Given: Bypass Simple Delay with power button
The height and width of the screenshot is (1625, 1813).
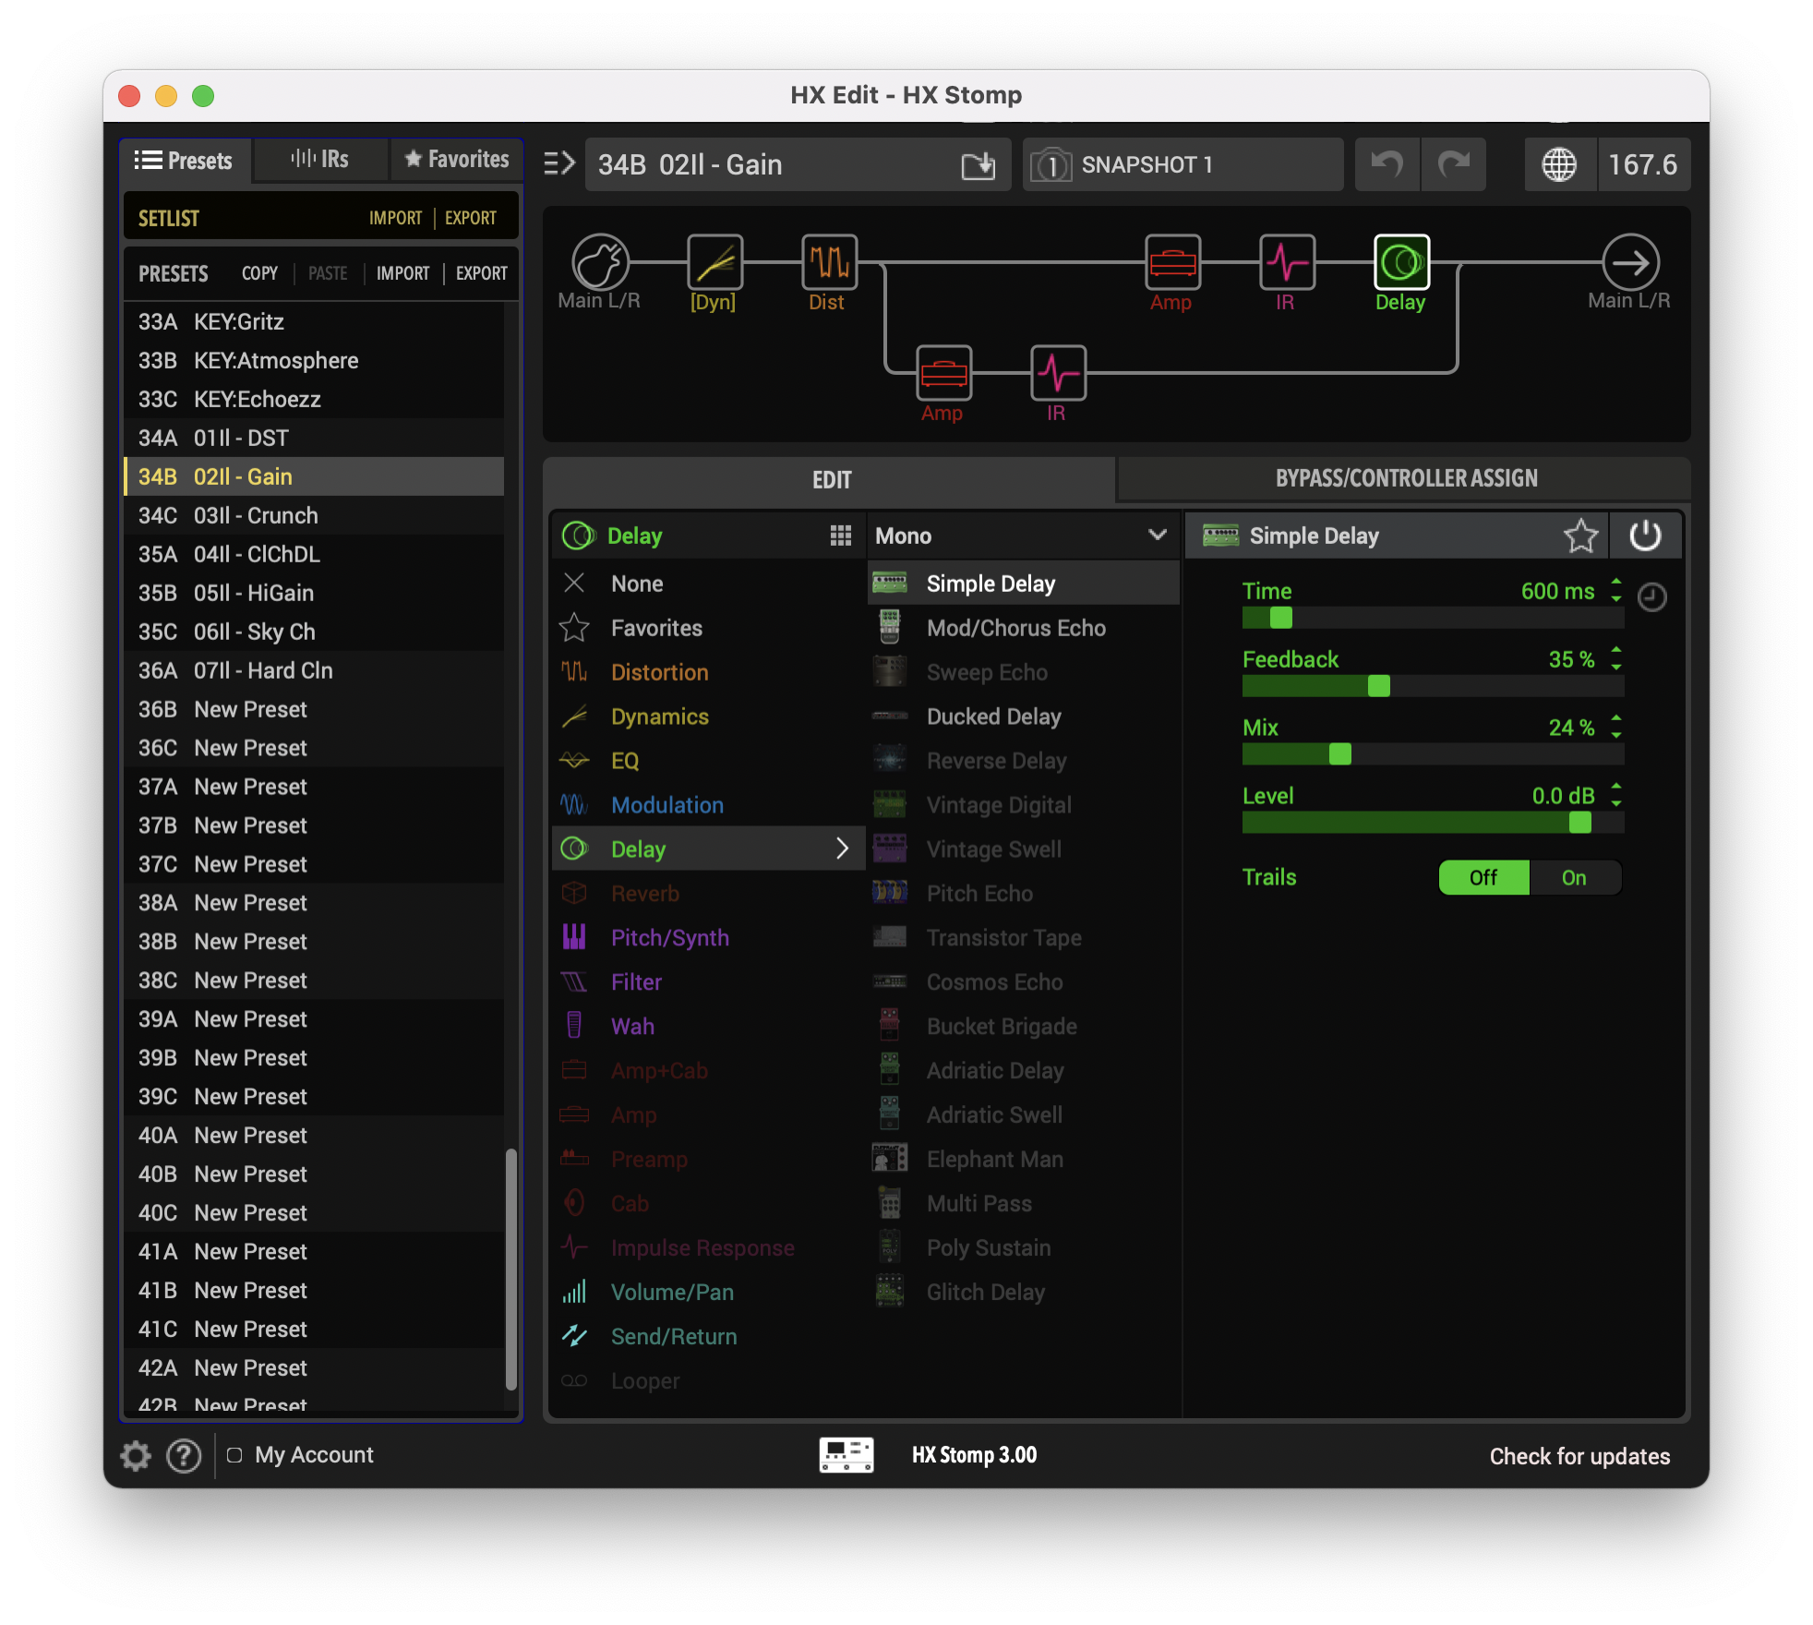Looking at the screenshot, I should tap(1645, 536).
